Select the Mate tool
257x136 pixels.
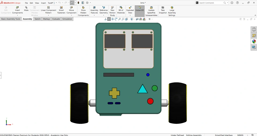point(26,9)
